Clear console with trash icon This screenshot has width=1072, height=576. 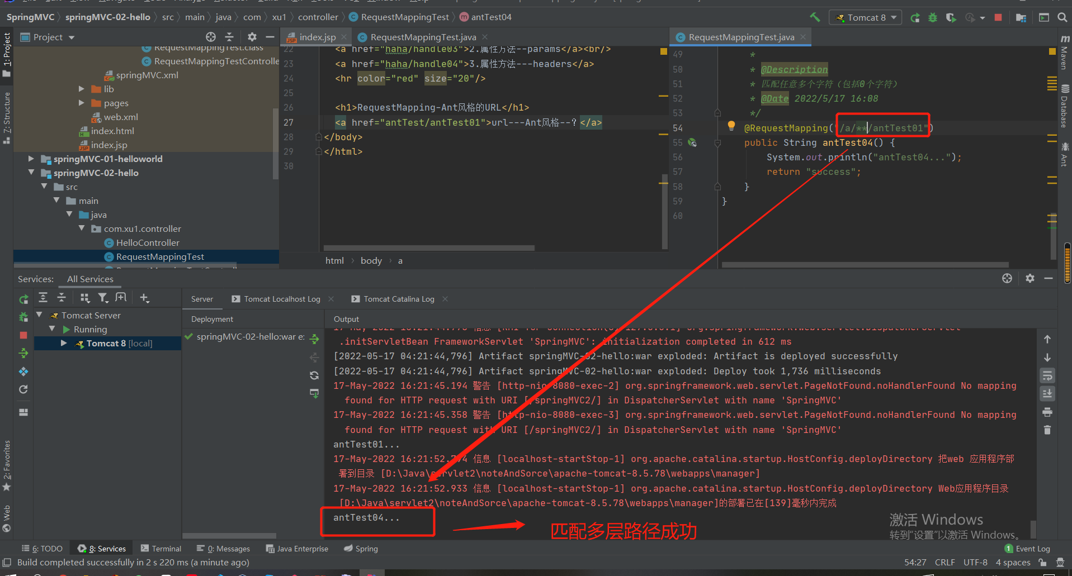click(x=1047, y=430)
